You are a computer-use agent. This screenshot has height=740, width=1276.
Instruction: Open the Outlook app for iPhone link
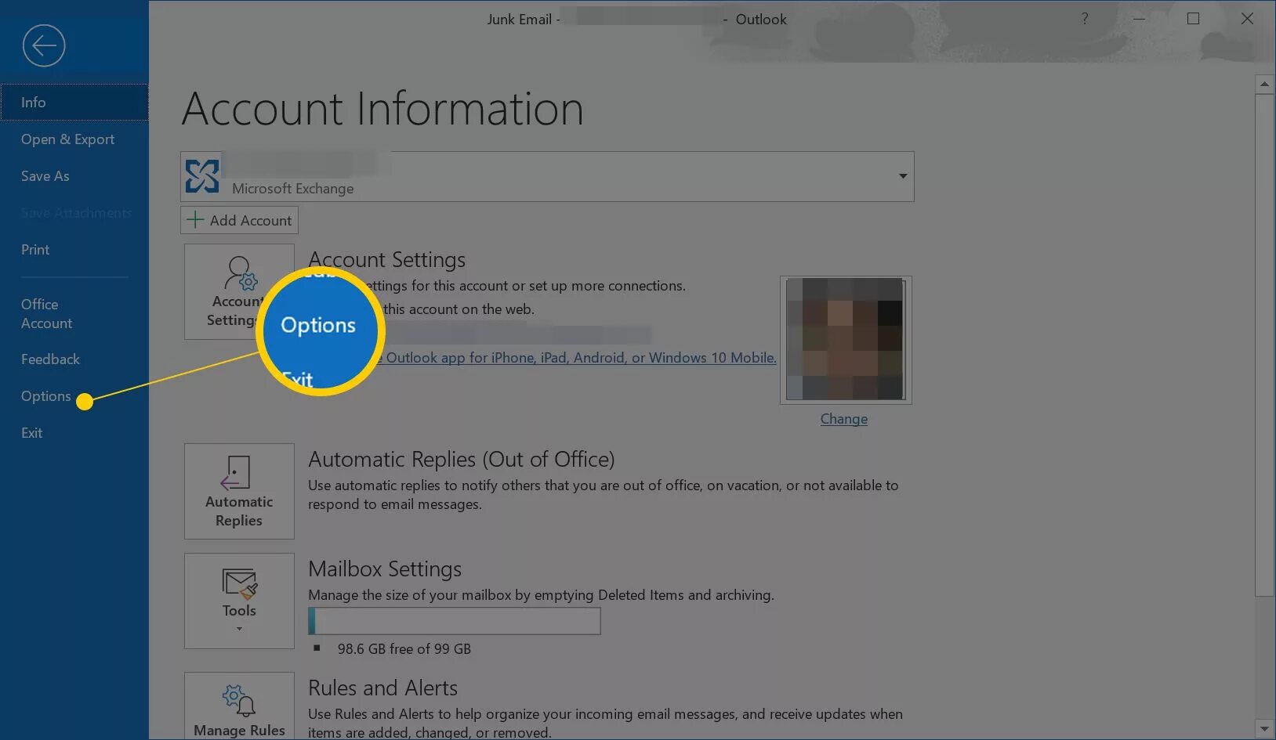[581, 358]
